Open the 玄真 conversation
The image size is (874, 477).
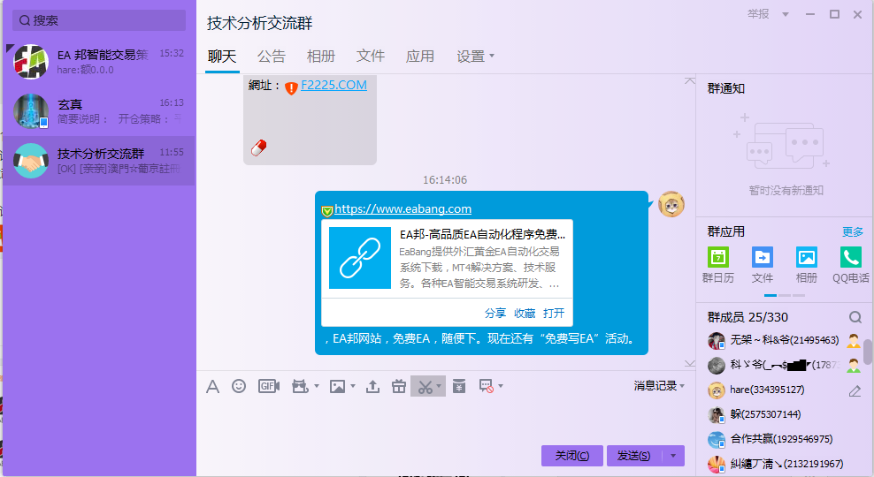[99, 110]
